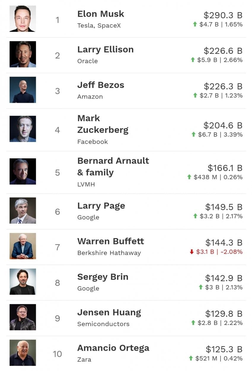Click the green arrow next to $438 M
This screenshot has height=371, width=252.
[x=189, y=177]
